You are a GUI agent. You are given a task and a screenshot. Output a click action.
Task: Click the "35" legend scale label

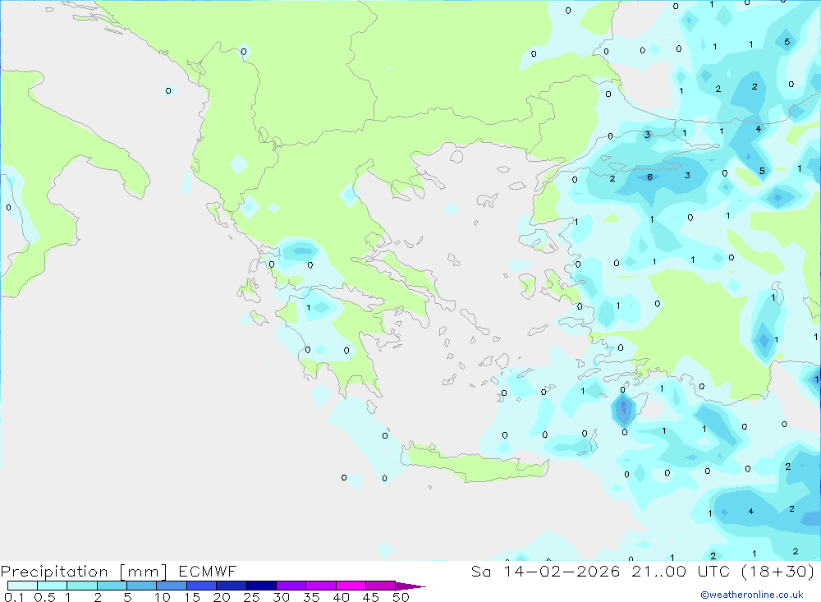pyautogui.click(x=311, y=597)
